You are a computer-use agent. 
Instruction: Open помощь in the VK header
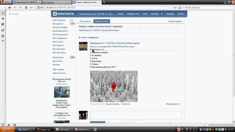coord(170,14)
